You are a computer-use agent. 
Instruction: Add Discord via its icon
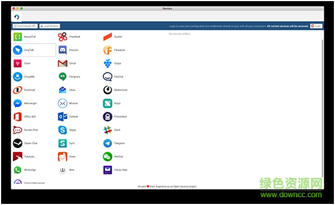click(x=63, y=50)
